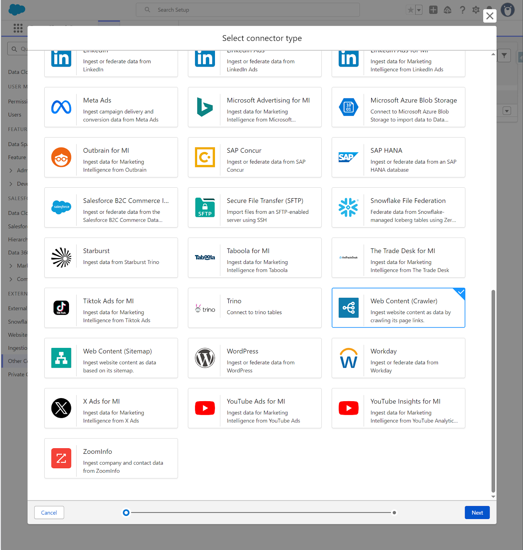
Task: Click the Workday connector icon
Action: click(x=348, y=358)
